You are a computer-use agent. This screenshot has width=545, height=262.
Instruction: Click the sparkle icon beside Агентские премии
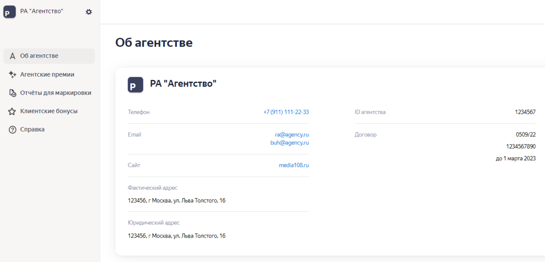(x=12, y=74)
